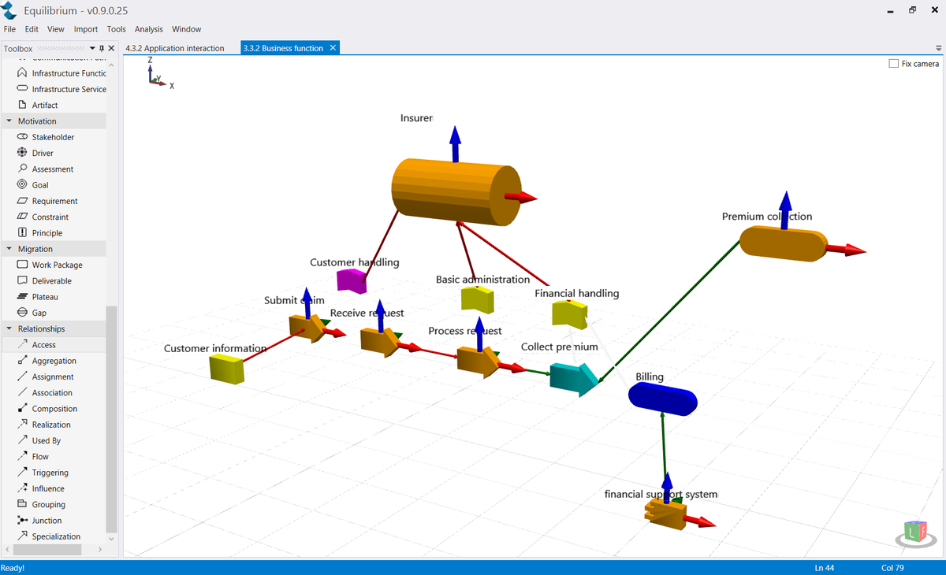Click the toolbox horizontal scrollbar
The width and height of the screenshot is (946, 575).
[47, 549]
